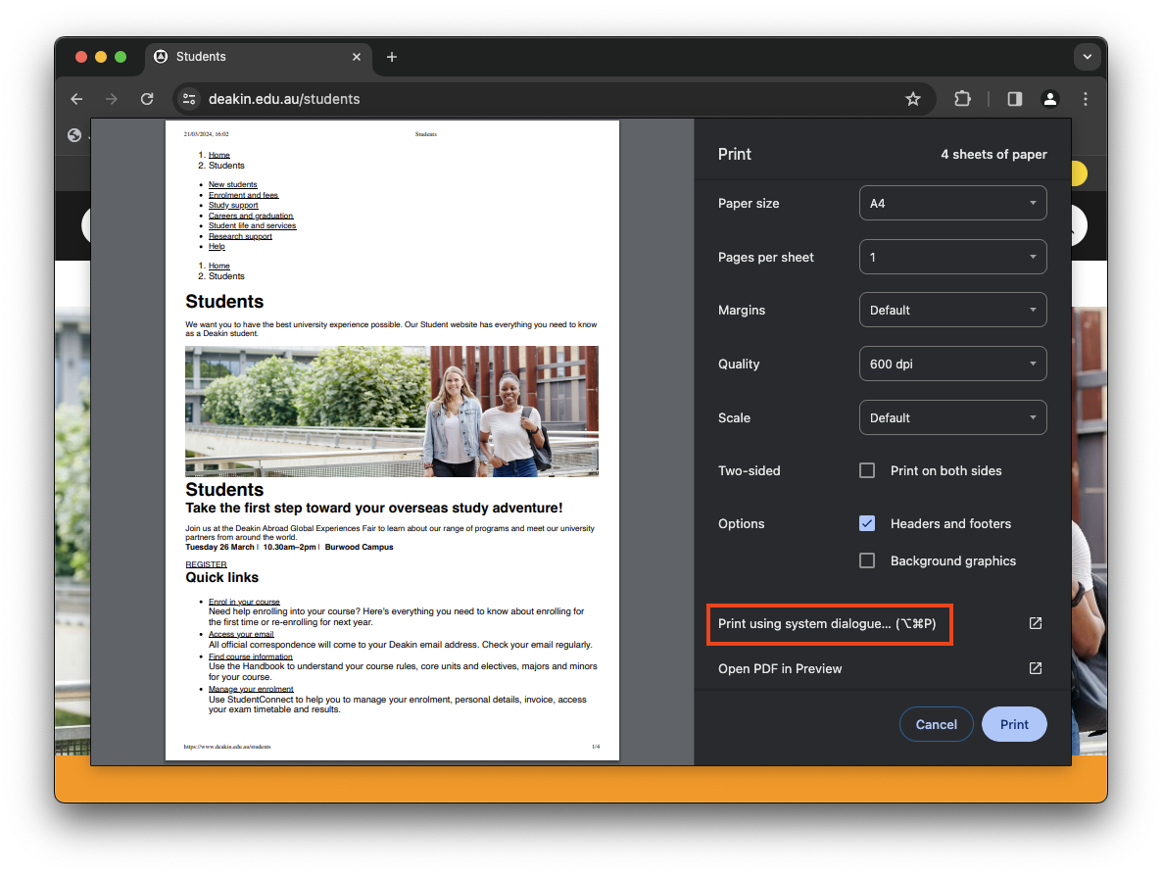Expand the Quality 600 dpi dropdown

coord(952,364)
